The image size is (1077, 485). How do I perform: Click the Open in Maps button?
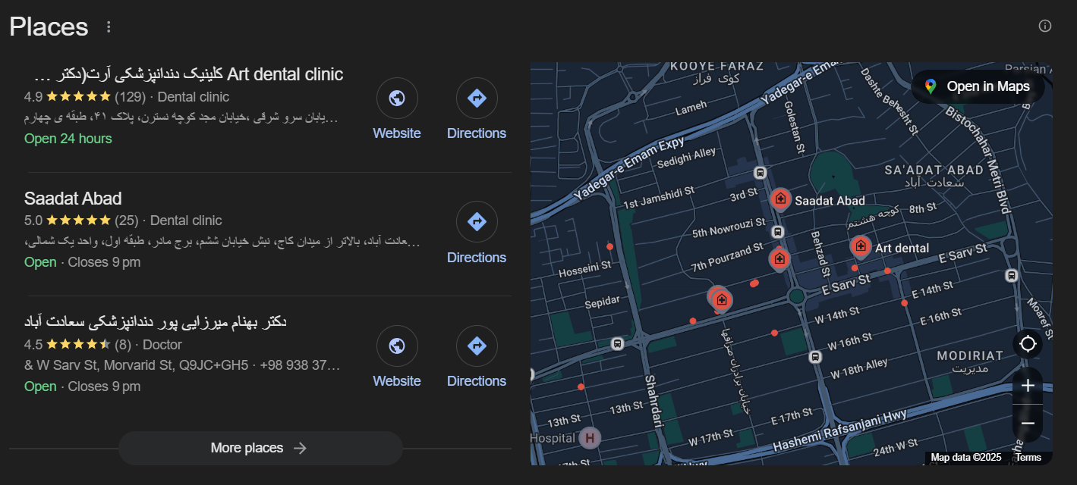click(x=978, y=86)
